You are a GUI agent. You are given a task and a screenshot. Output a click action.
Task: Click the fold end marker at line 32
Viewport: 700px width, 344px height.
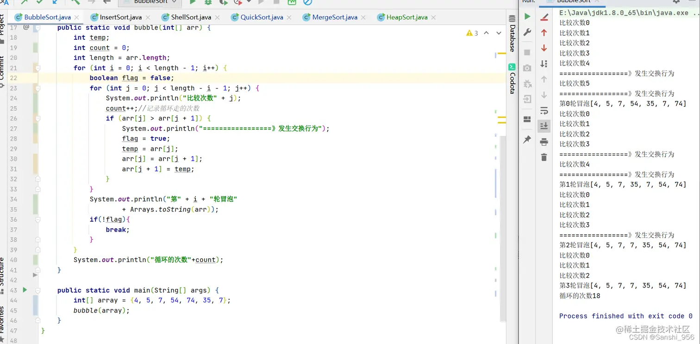(38, 179)
